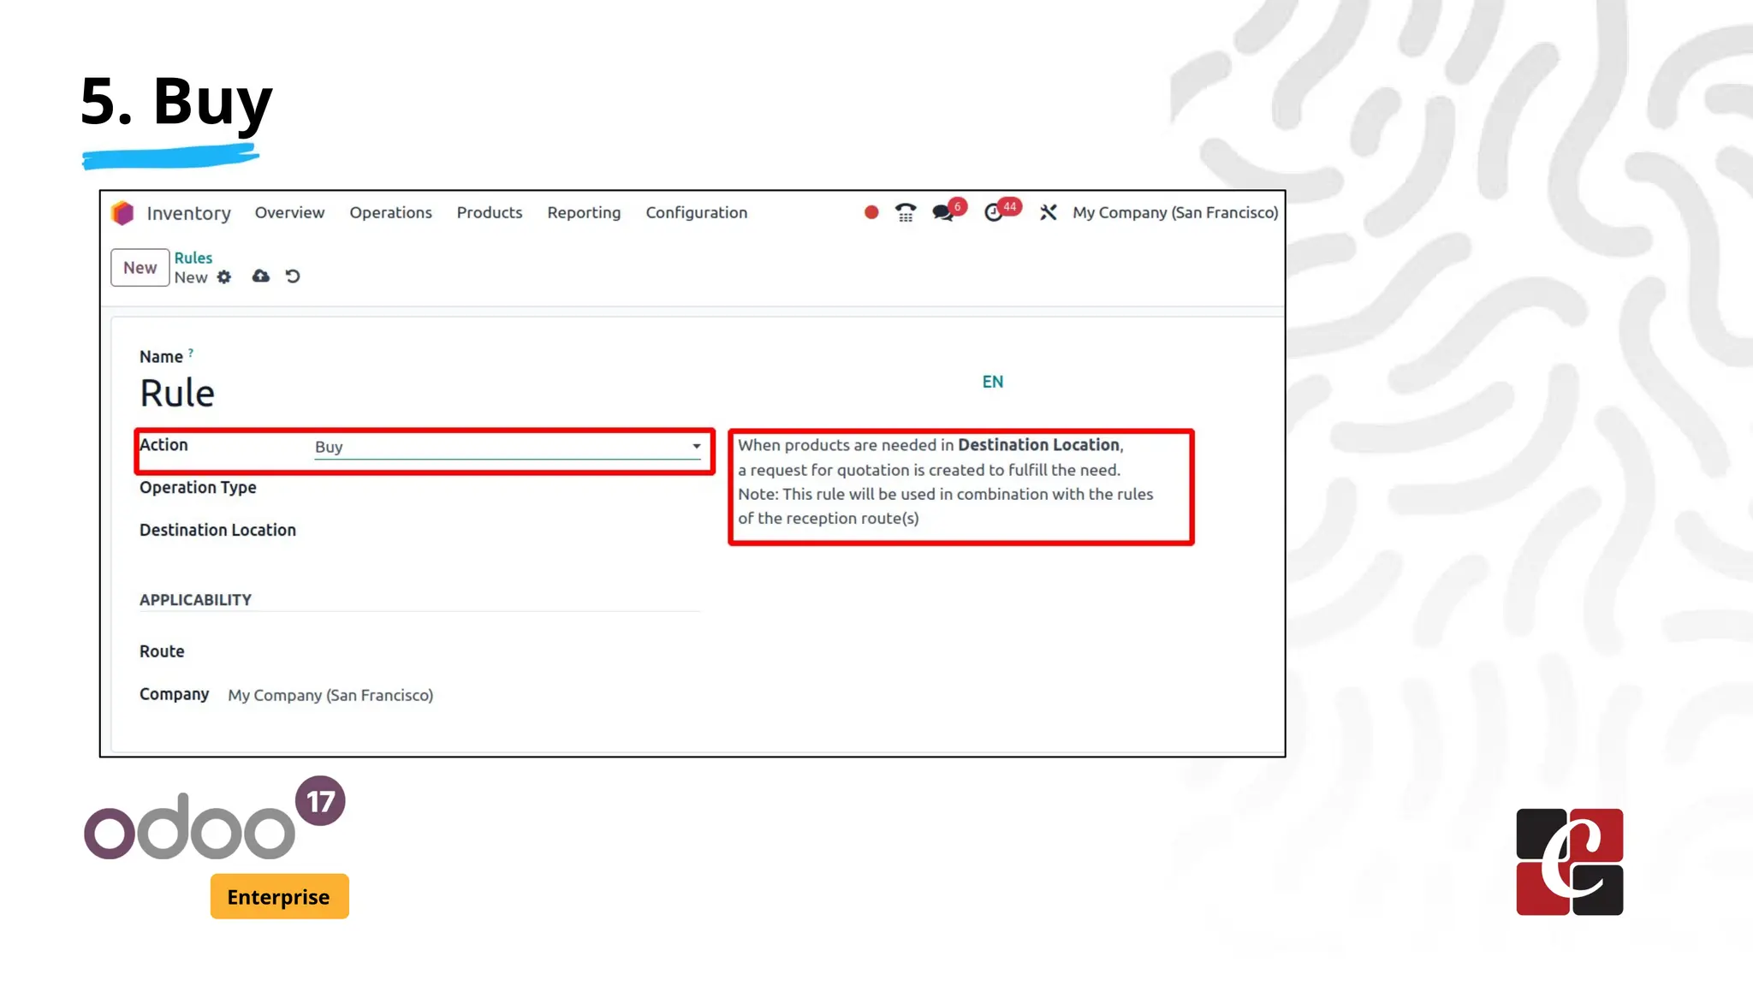Open the debug tools wrench icon

pyautogui.click(x=1048, y=212)
